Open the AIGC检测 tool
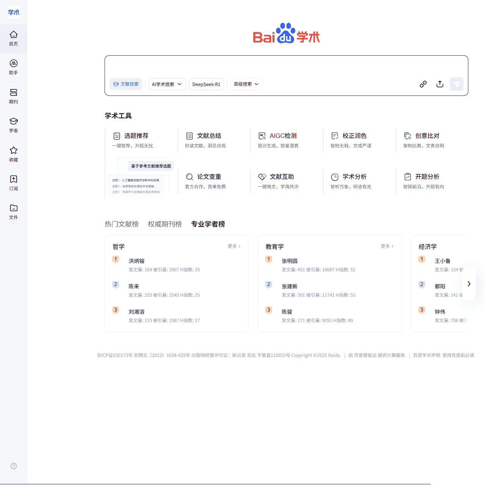Screen dimensions: 485x485 (283, 136)
